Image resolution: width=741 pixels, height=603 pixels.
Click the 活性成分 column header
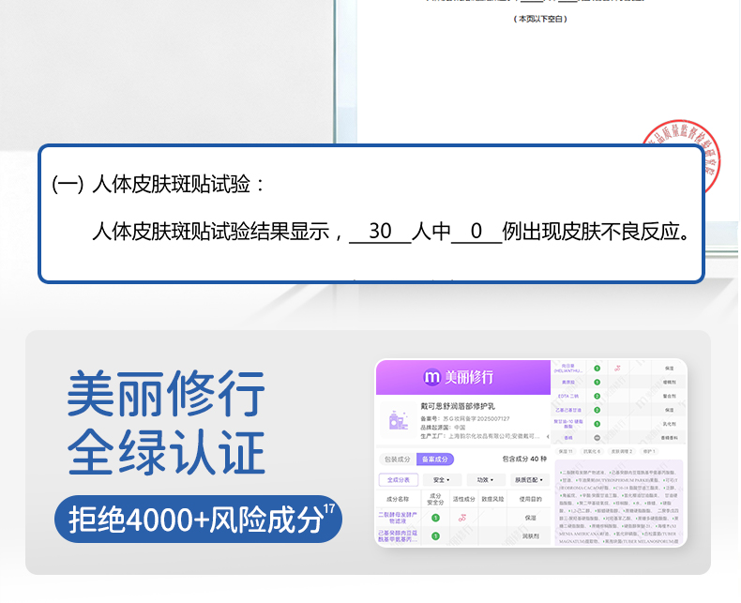tap(463, 499)
